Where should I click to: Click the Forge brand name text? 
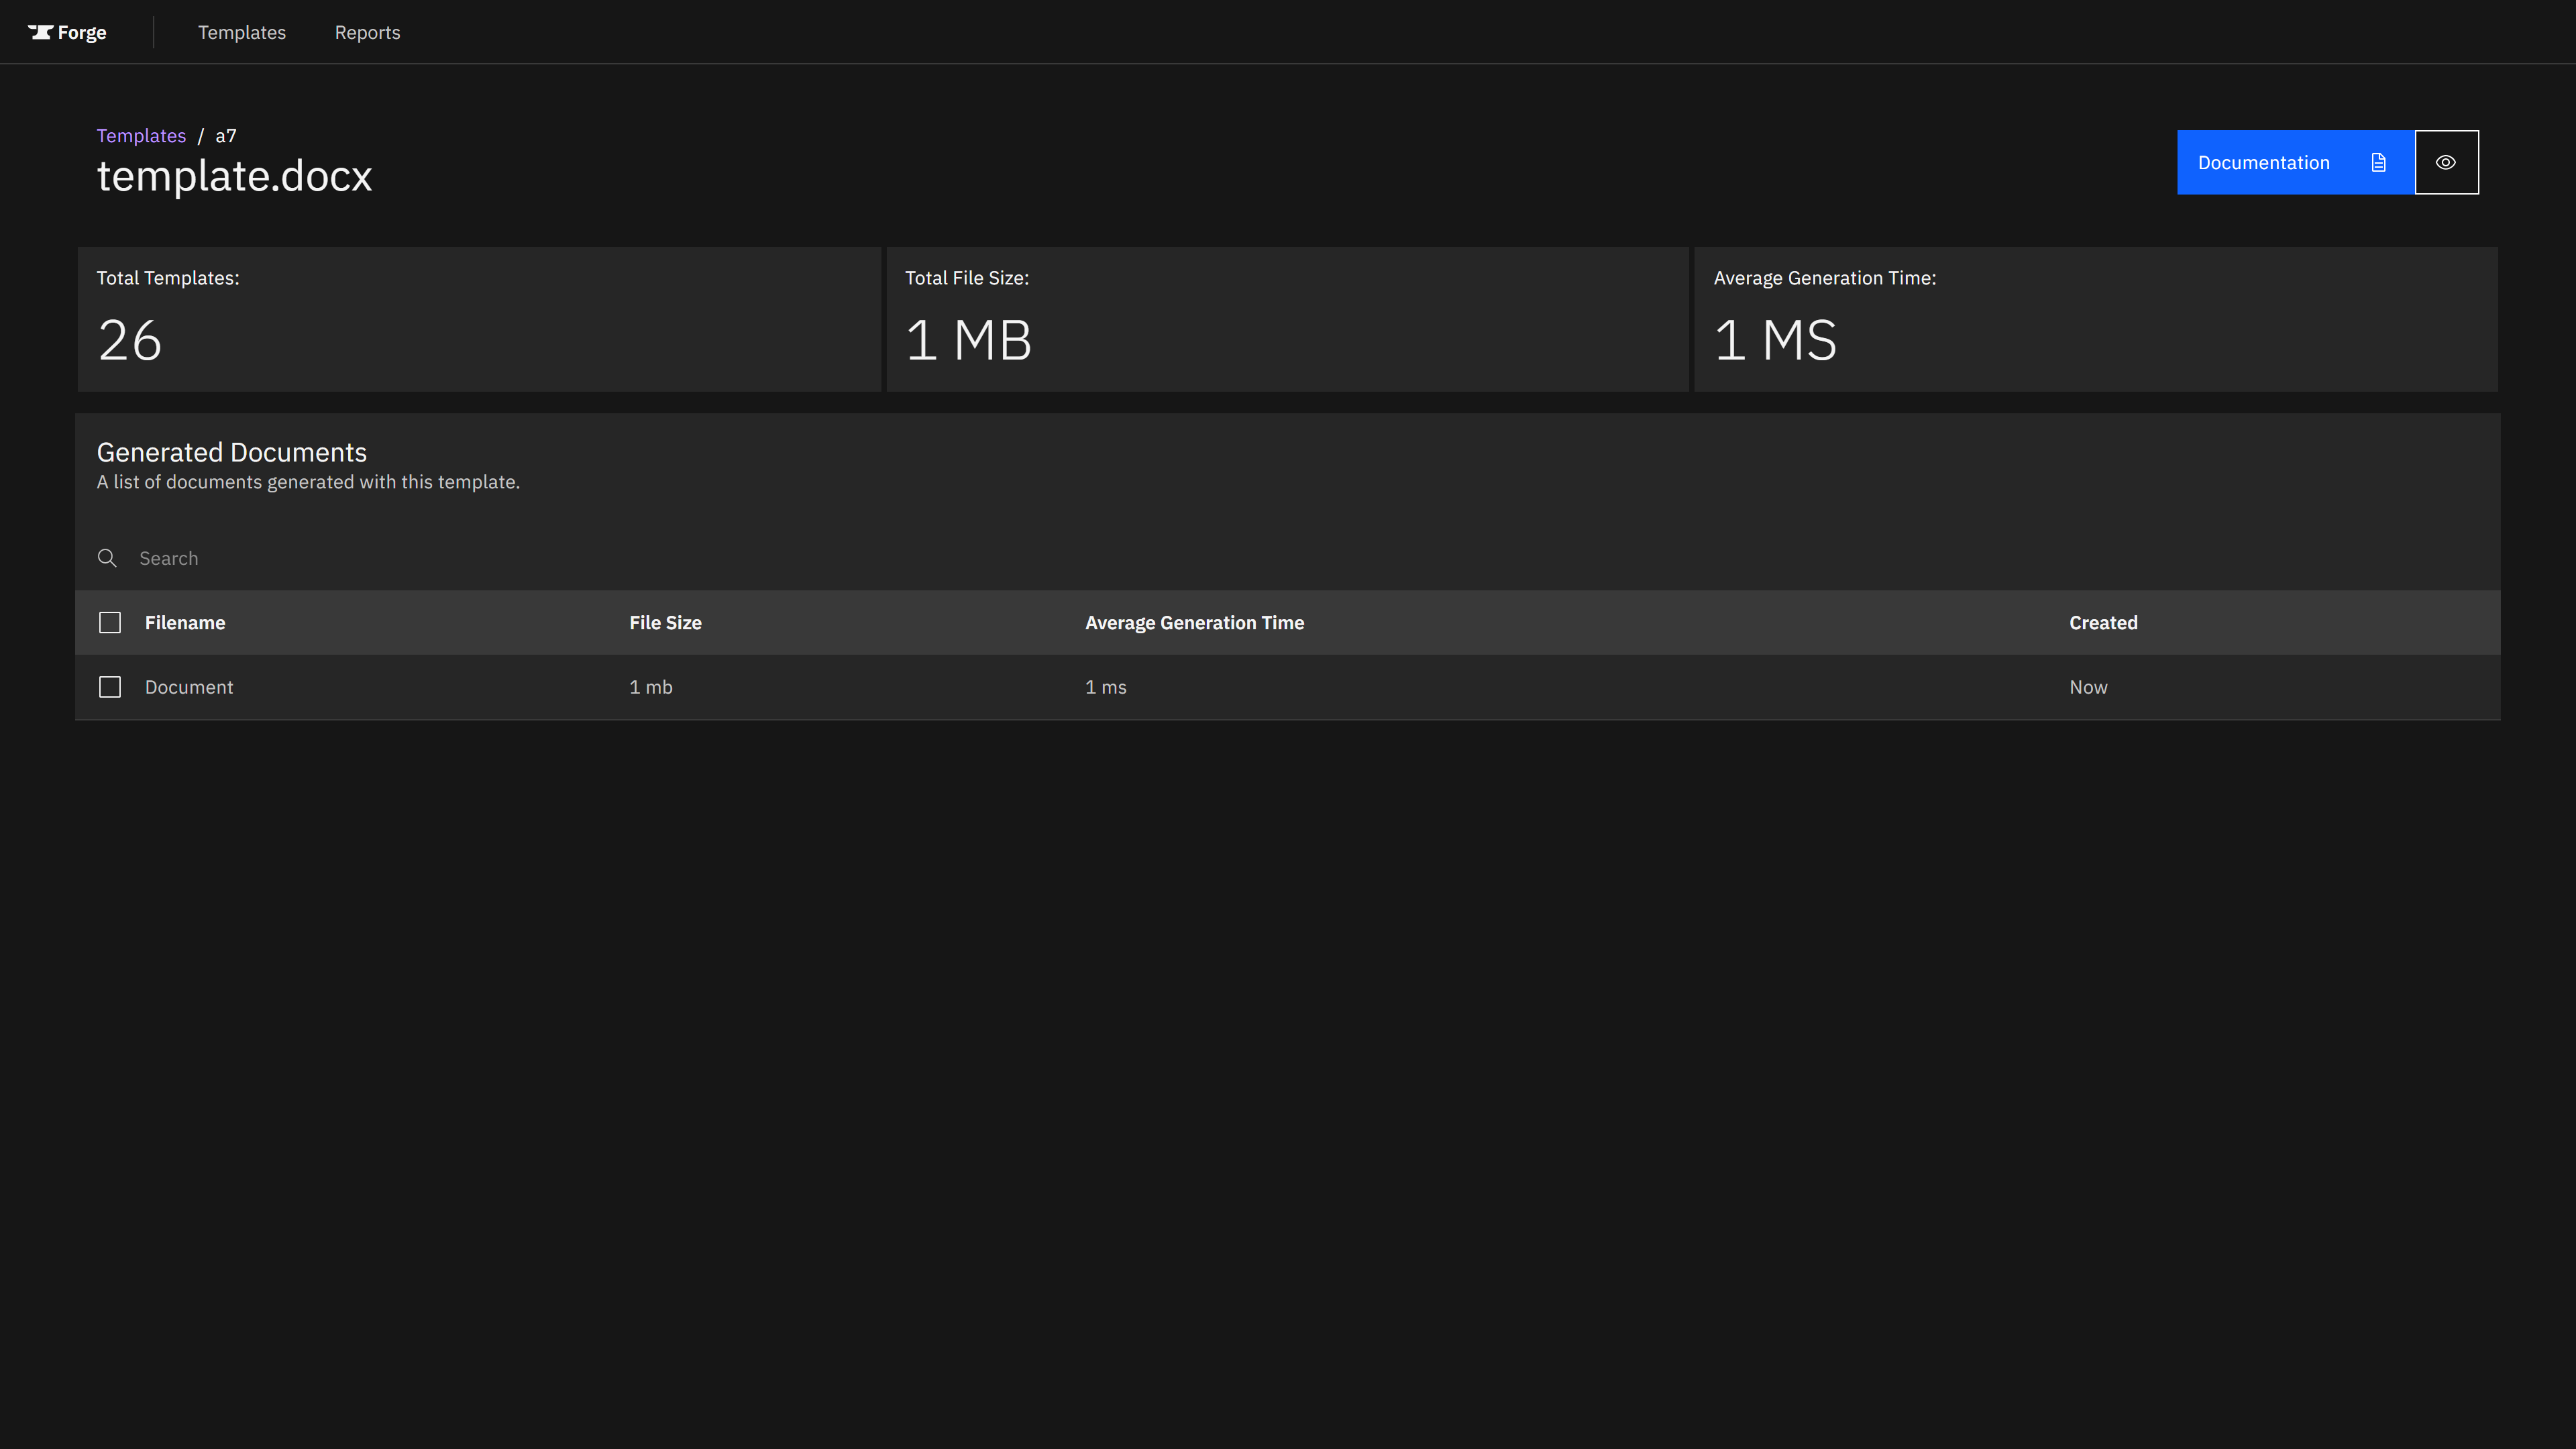[x=82, y=32]
